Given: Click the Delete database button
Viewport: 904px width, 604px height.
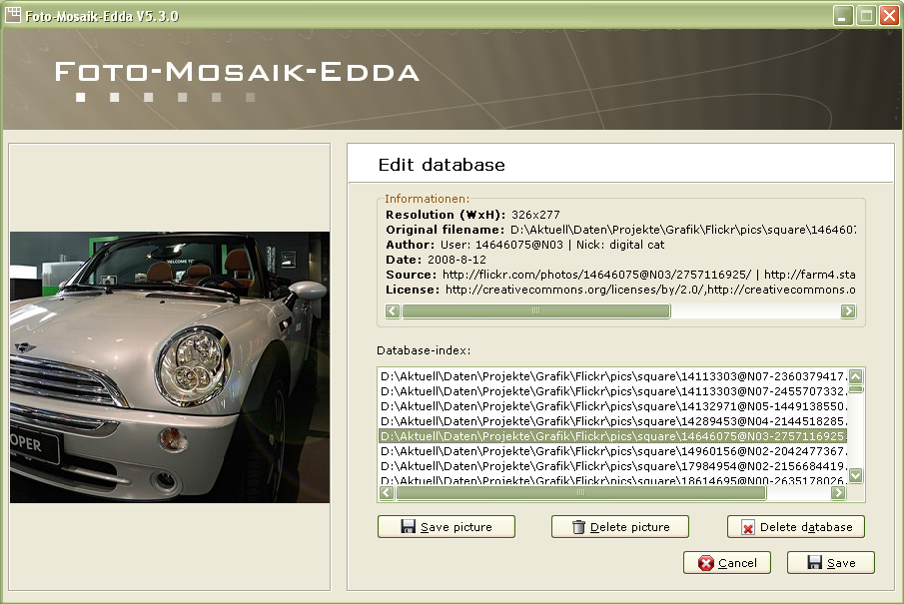Looking at the screenshot, I should point(795,527).
